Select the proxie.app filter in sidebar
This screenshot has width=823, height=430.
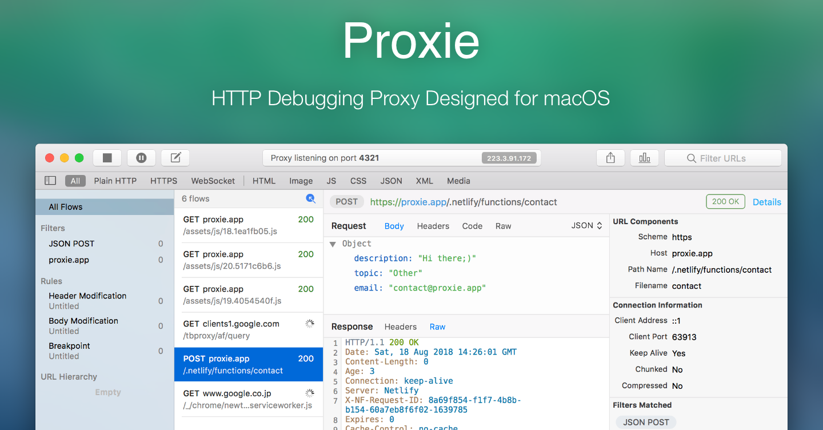[x=105, y=260]
